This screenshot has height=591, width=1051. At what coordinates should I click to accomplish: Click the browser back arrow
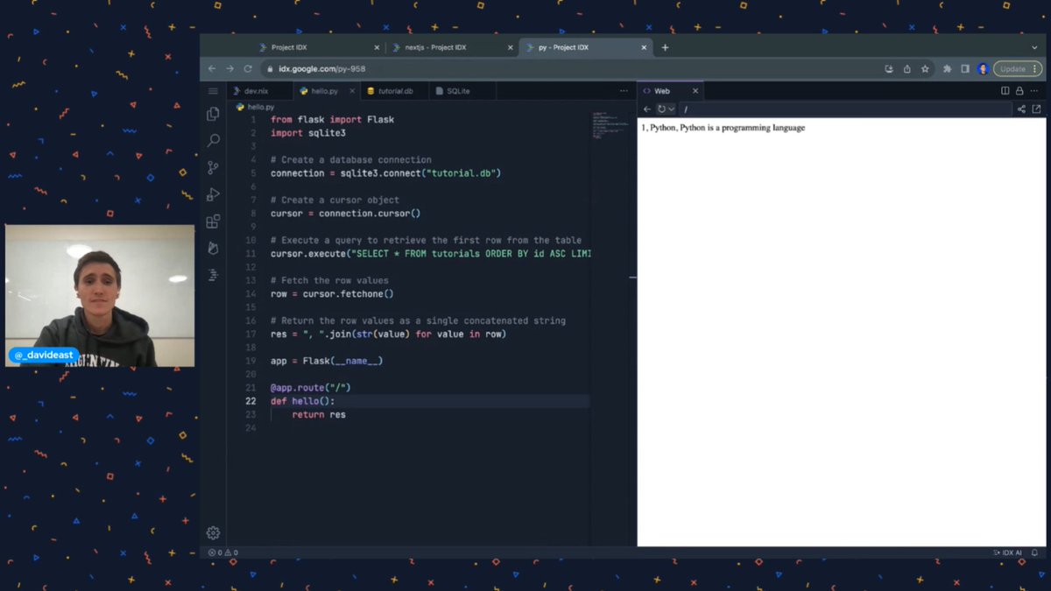(212, 69)
